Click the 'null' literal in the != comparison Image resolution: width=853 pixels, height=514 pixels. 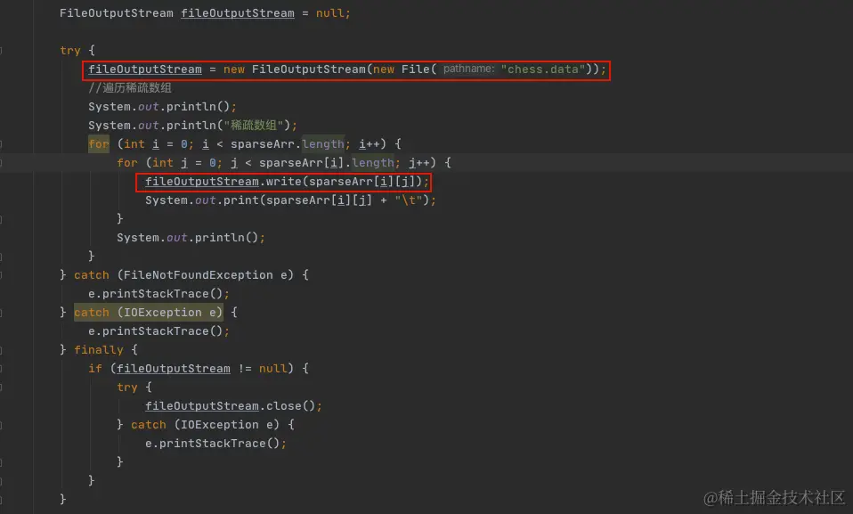click(272, 369)
